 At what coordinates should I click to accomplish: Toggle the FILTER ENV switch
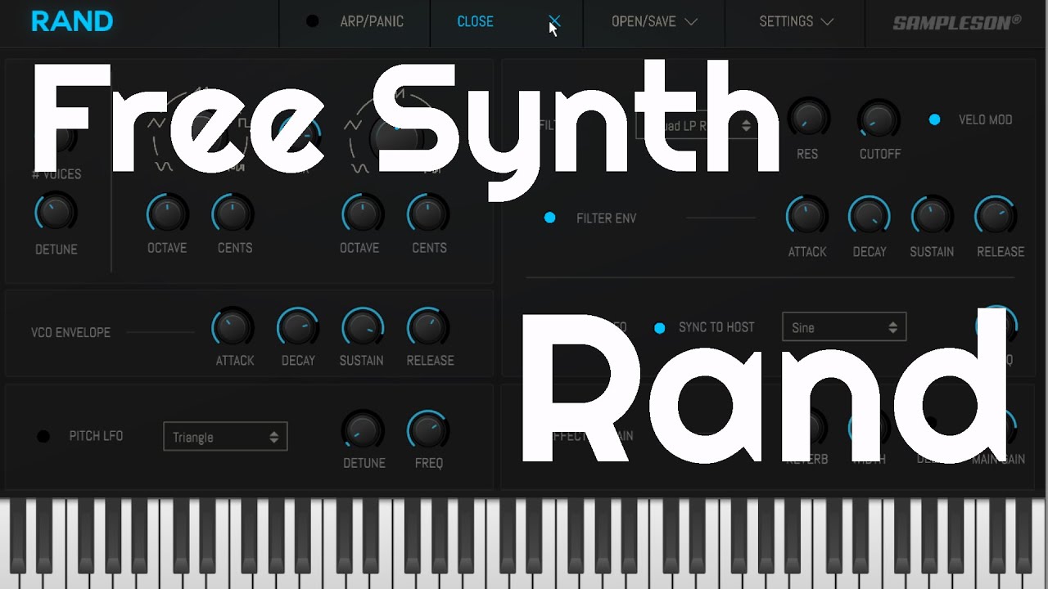pyautogui.click(x=549, y=218)
